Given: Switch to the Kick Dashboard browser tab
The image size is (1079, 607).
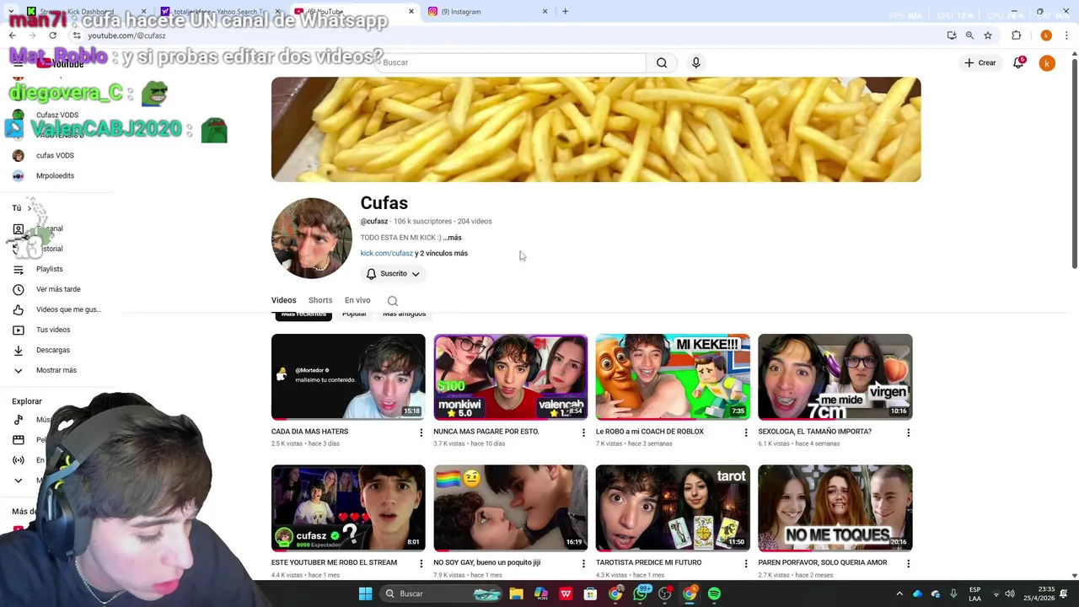Looking at the screenshot, I should click(80, 11).
